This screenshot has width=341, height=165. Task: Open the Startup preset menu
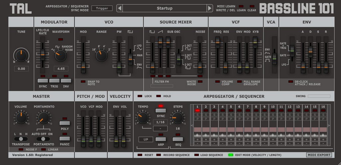coord(165,8)
